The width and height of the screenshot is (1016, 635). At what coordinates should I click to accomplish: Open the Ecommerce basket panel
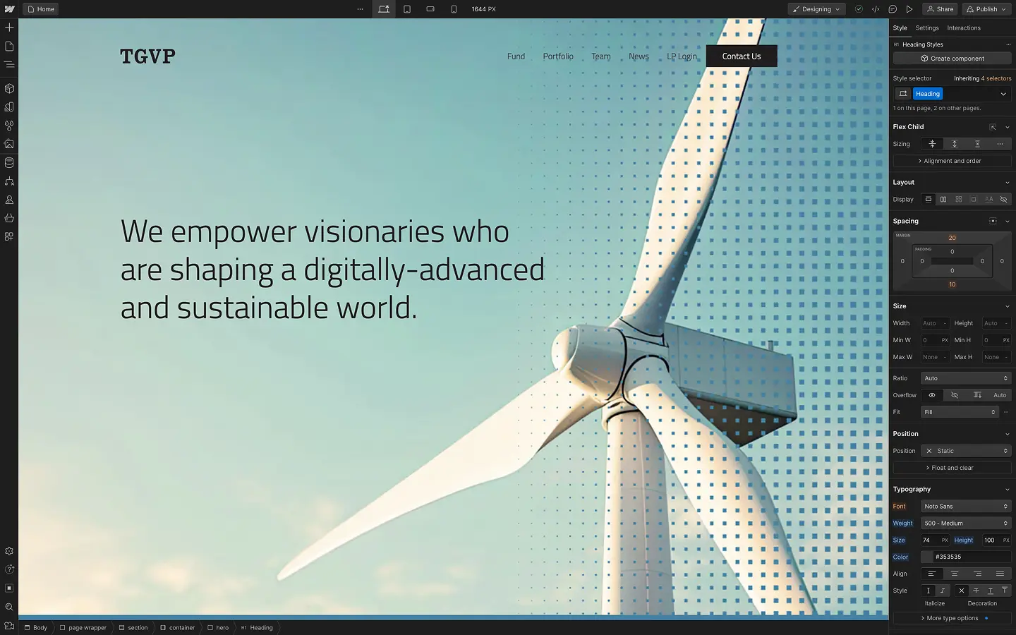pyautogui.click(x=9, y=218)
